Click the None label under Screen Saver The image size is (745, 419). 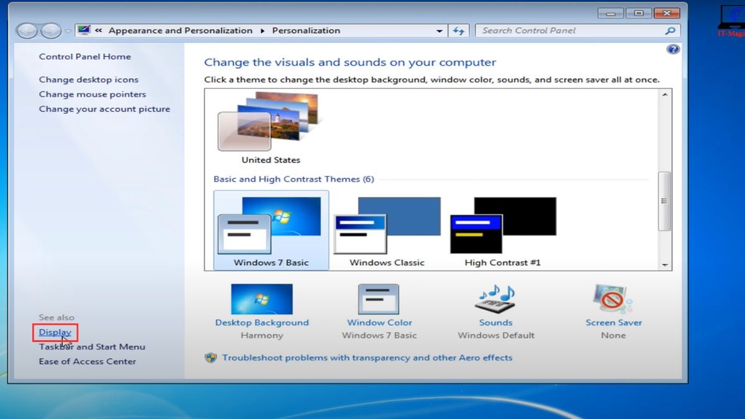(613, 335)
